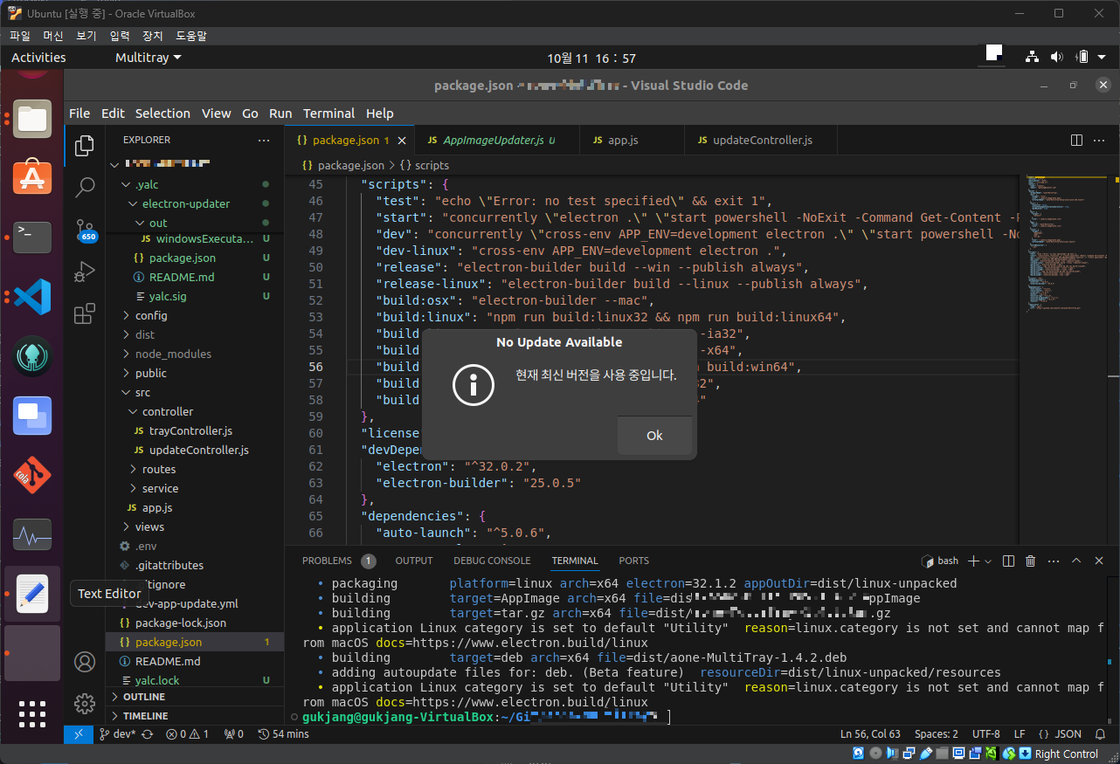Open the Manage gear icon
This screenshot has height=764, width=1120.
coord(85,703)
